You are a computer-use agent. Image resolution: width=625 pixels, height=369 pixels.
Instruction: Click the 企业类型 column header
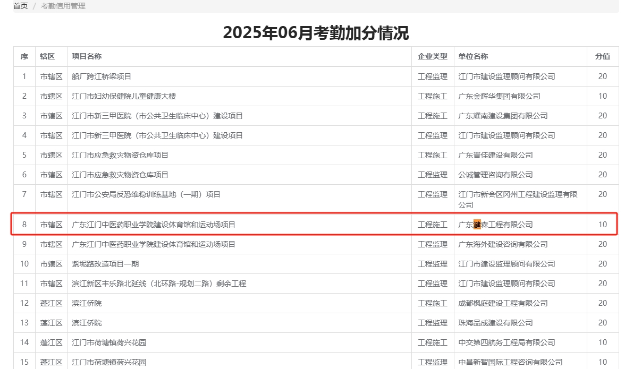click(433, 56)
